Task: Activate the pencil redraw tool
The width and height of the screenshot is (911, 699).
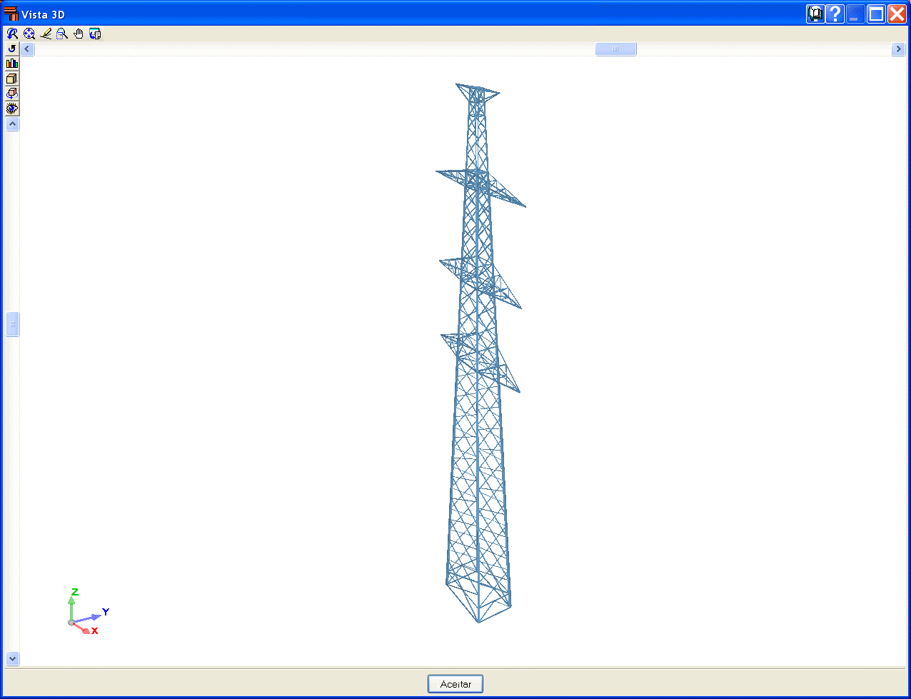Action: (x=46, y=34)
